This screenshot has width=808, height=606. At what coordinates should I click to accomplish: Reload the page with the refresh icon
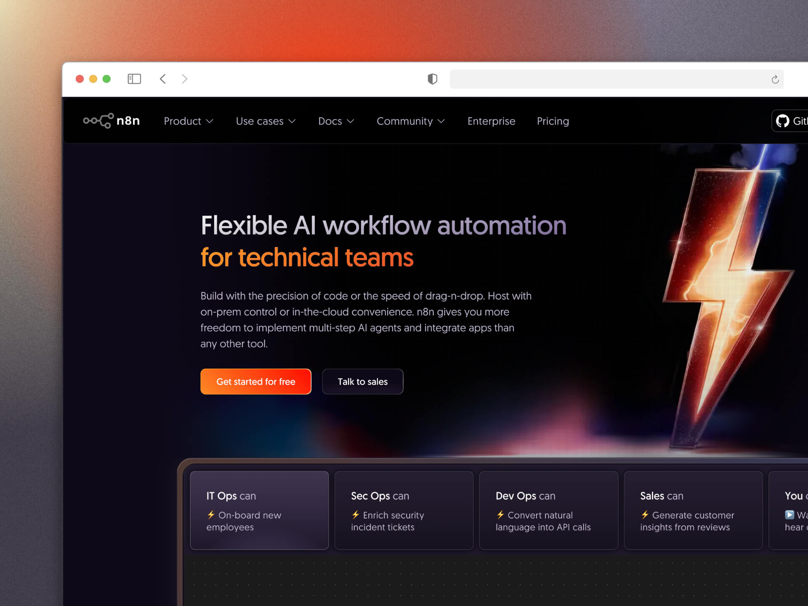pyautogui.click(x=775, y=79)
